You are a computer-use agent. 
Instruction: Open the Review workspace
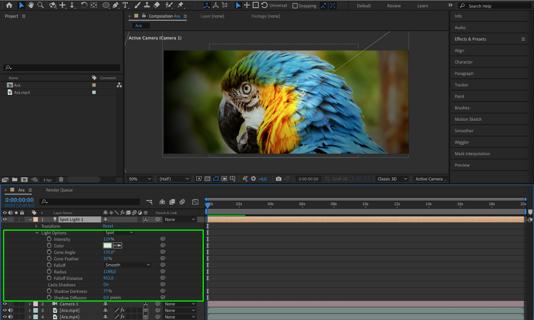pyautogui.click(x=394, y=6)
